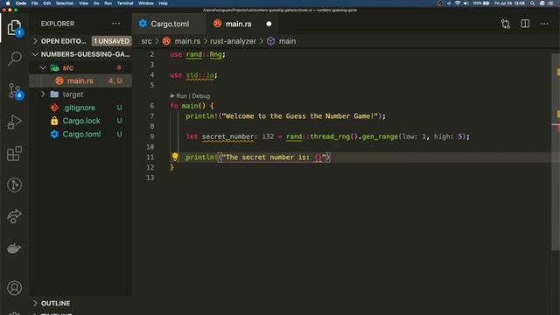Switch to the main.rs tab
The image size is (560, 315).
pos(238,24)
